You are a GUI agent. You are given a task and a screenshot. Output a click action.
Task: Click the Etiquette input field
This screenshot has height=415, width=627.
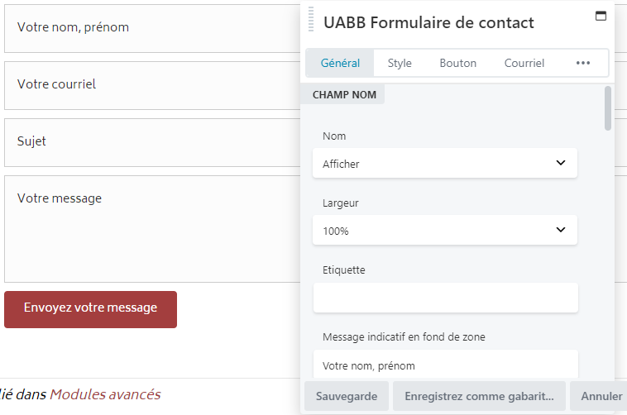coord(445,298)
